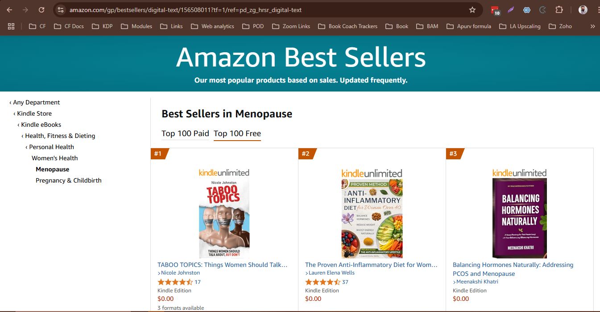Open the KDP bookmarks folder
The height and width of the screenshot is (312, 600).
[x=102, y=26]
